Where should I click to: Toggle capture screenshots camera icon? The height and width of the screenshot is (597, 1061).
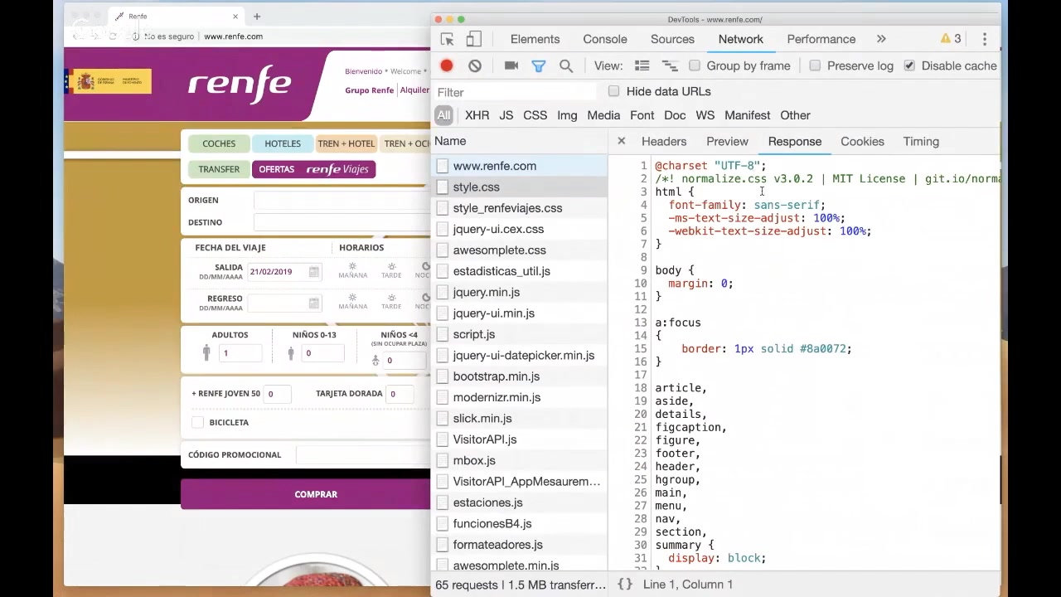[x=511, y=66]
